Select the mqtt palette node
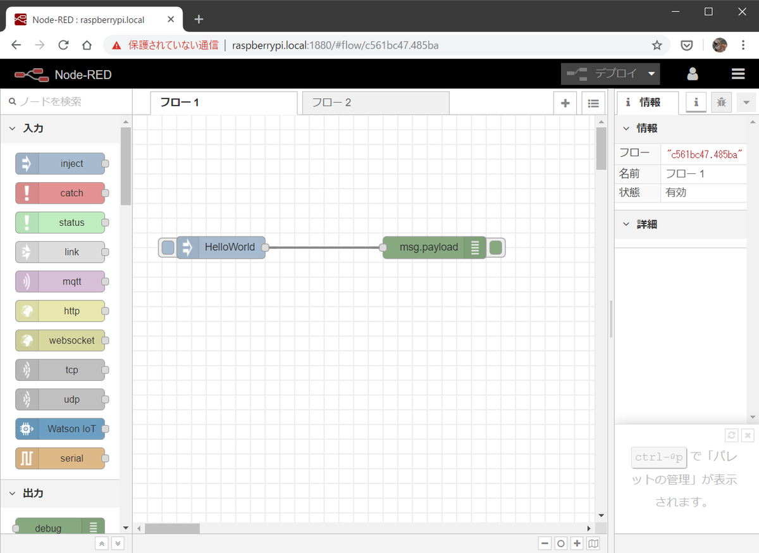Image resolution: width=759 pixels, height=553 pixels. click(x=60, y=282)
